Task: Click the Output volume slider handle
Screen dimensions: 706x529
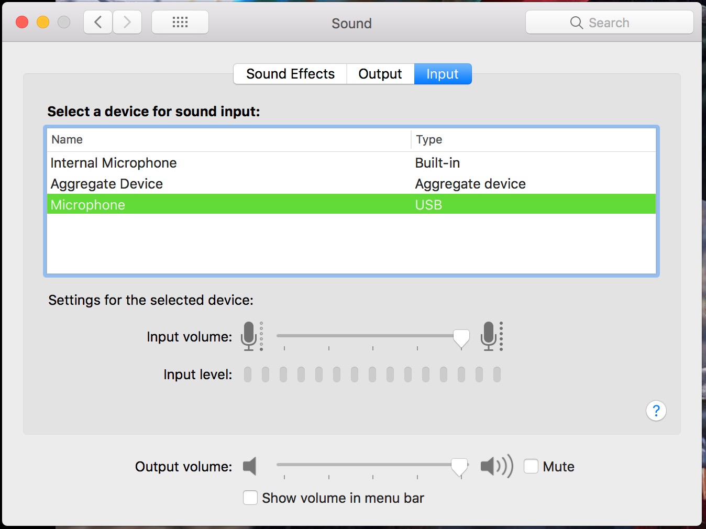Action: click(459, 466)
